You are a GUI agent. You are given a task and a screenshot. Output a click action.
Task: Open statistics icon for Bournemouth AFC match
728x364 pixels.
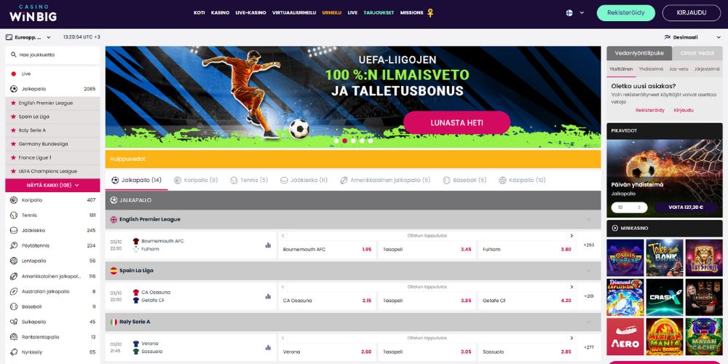tap(268, 245)
